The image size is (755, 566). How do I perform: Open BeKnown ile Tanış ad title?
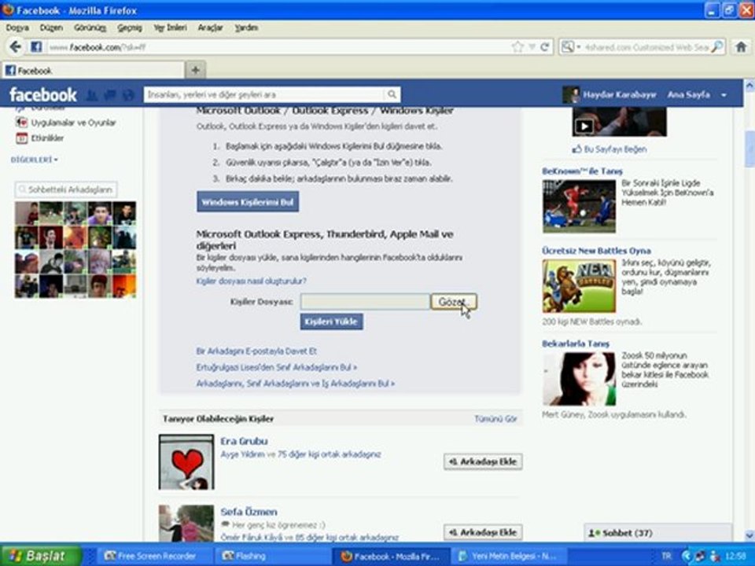click(x=582, y=171)
